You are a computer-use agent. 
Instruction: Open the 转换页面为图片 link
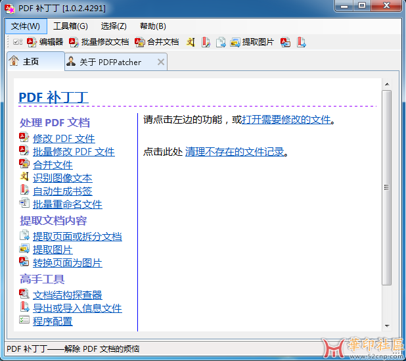(x=68, y=263)
